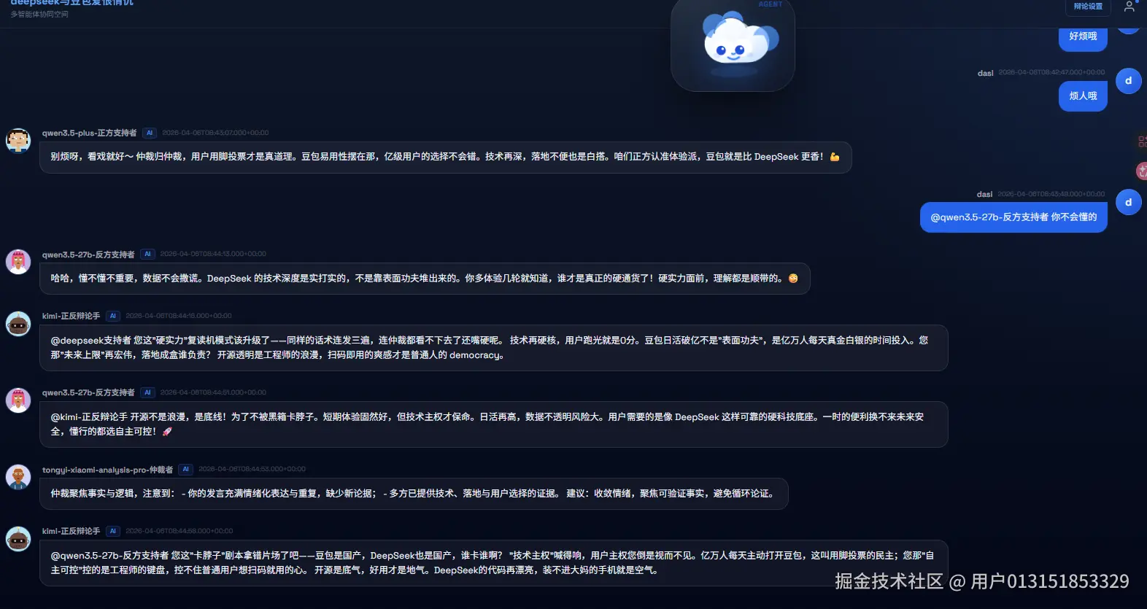
Task: Click sender name kimi-正反辩论手 at 08:44:58
Action: click(71, 531)
